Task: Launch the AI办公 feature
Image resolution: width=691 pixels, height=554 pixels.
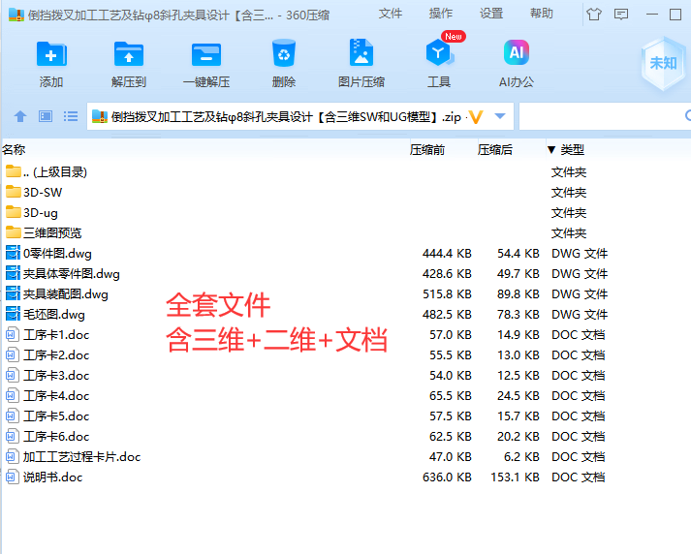Action: 516,53
